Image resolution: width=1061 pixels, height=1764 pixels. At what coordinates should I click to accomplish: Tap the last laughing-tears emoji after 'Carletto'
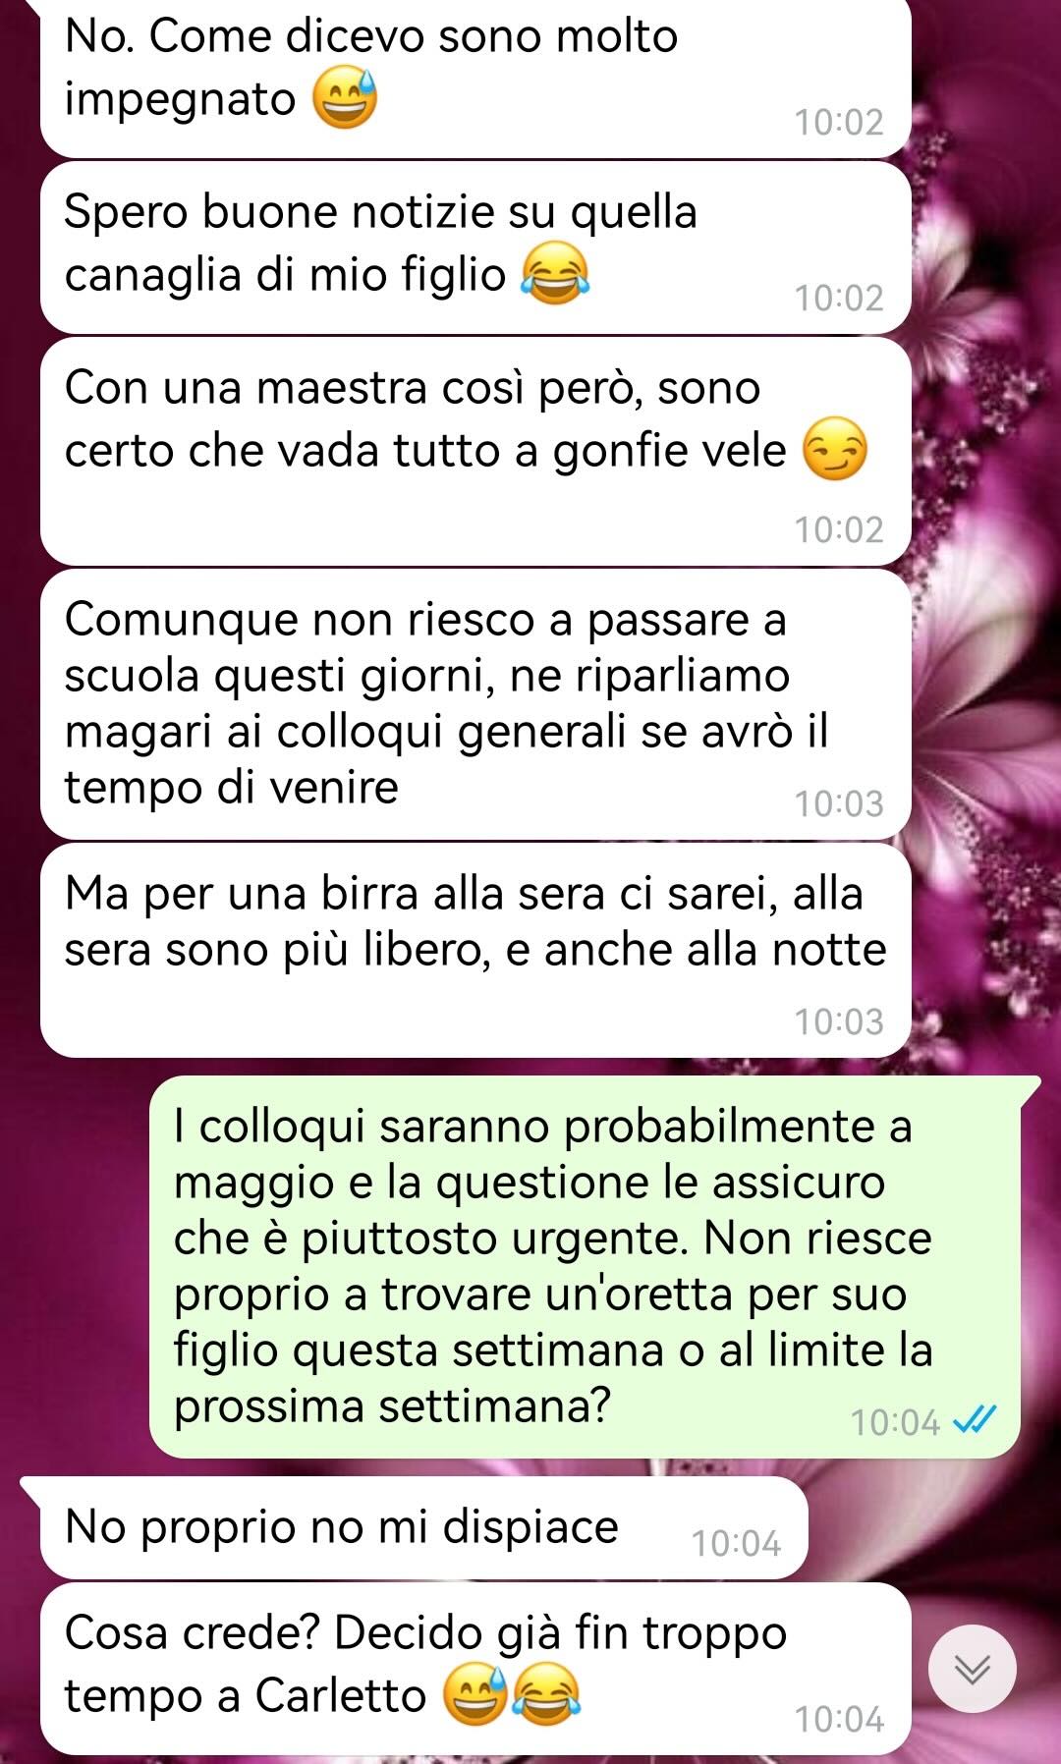click(x=546, y=1695)
